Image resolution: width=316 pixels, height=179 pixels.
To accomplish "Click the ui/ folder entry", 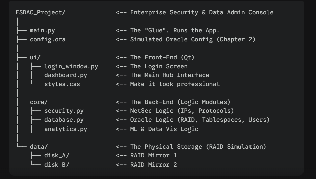I will (x=35, y=58).
